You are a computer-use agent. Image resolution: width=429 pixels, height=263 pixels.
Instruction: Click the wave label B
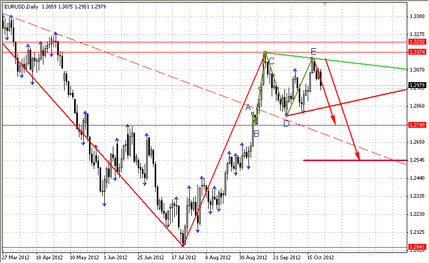pyautogui.click(x=256, y=134)
